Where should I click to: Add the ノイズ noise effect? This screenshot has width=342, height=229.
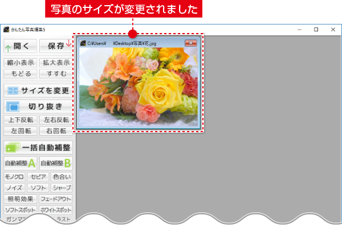click(14, 188)
